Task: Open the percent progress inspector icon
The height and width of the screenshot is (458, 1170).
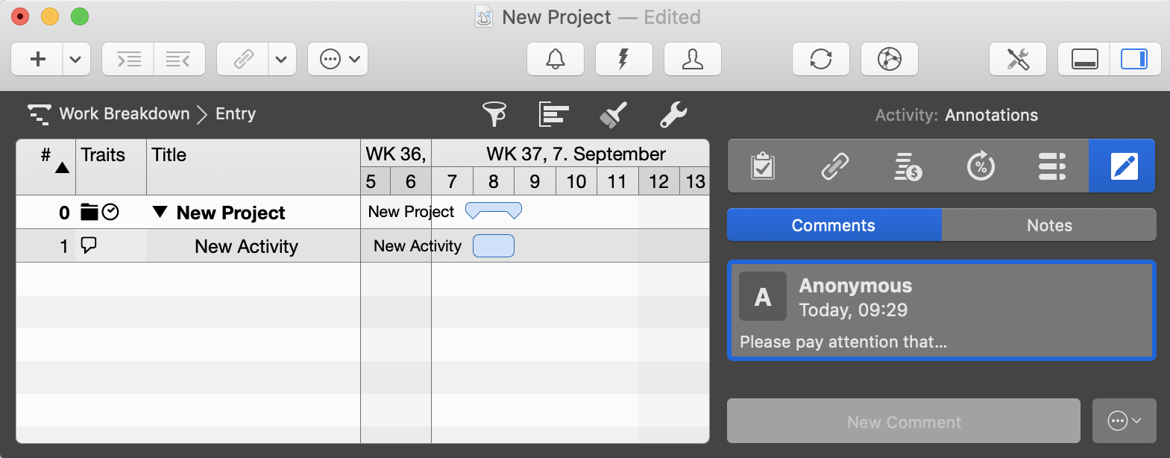Action: coord(981,166)
